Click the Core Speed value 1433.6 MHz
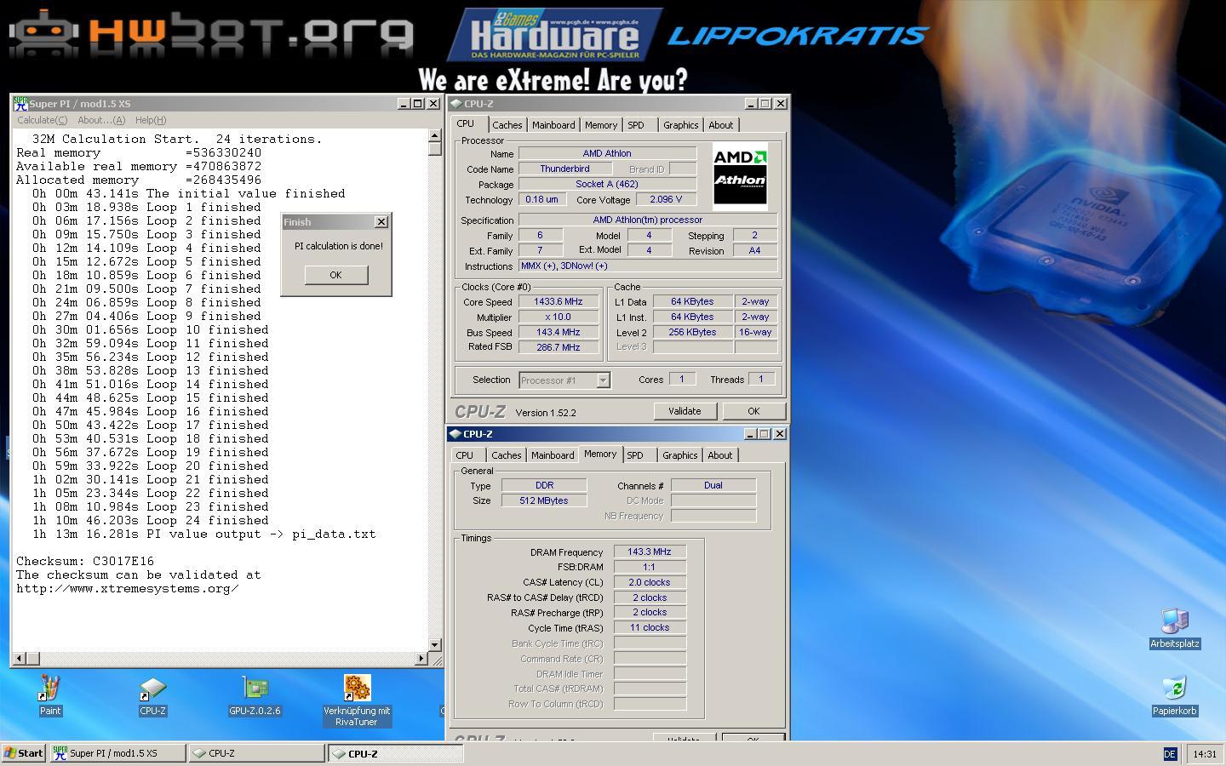The height and width of the screenshot is (766, 1226). click(x=559, y=302)
